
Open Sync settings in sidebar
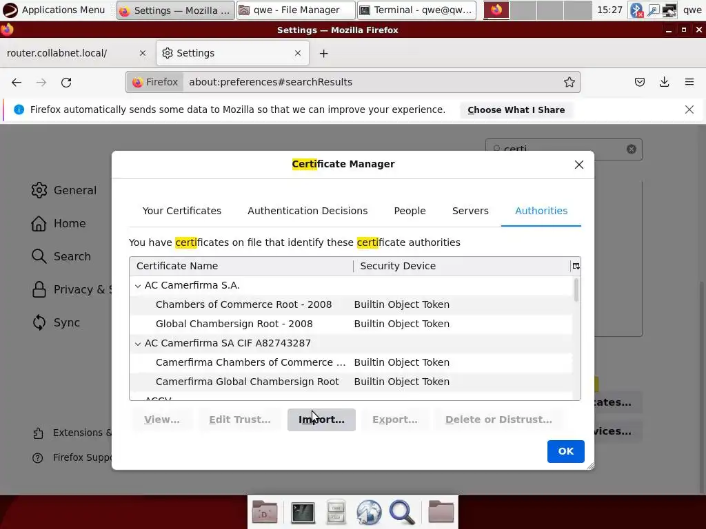pos(57,322)
